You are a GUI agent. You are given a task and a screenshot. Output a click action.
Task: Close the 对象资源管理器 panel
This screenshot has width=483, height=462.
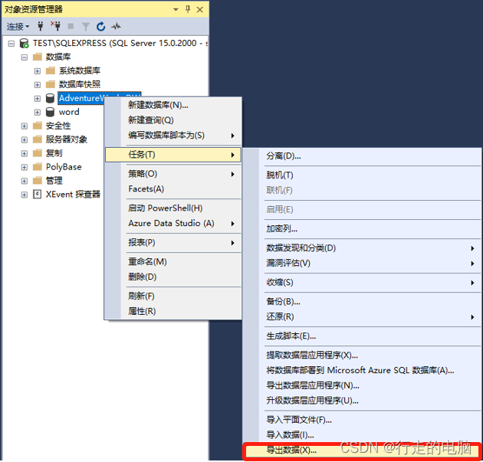[x=200, y=10]
